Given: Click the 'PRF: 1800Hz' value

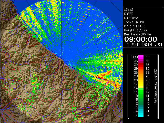Looking at the screenshot, I should pyautogui.click(x=134, y=26).
